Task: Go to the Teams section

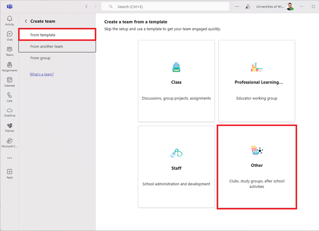Action: [9, 51]
